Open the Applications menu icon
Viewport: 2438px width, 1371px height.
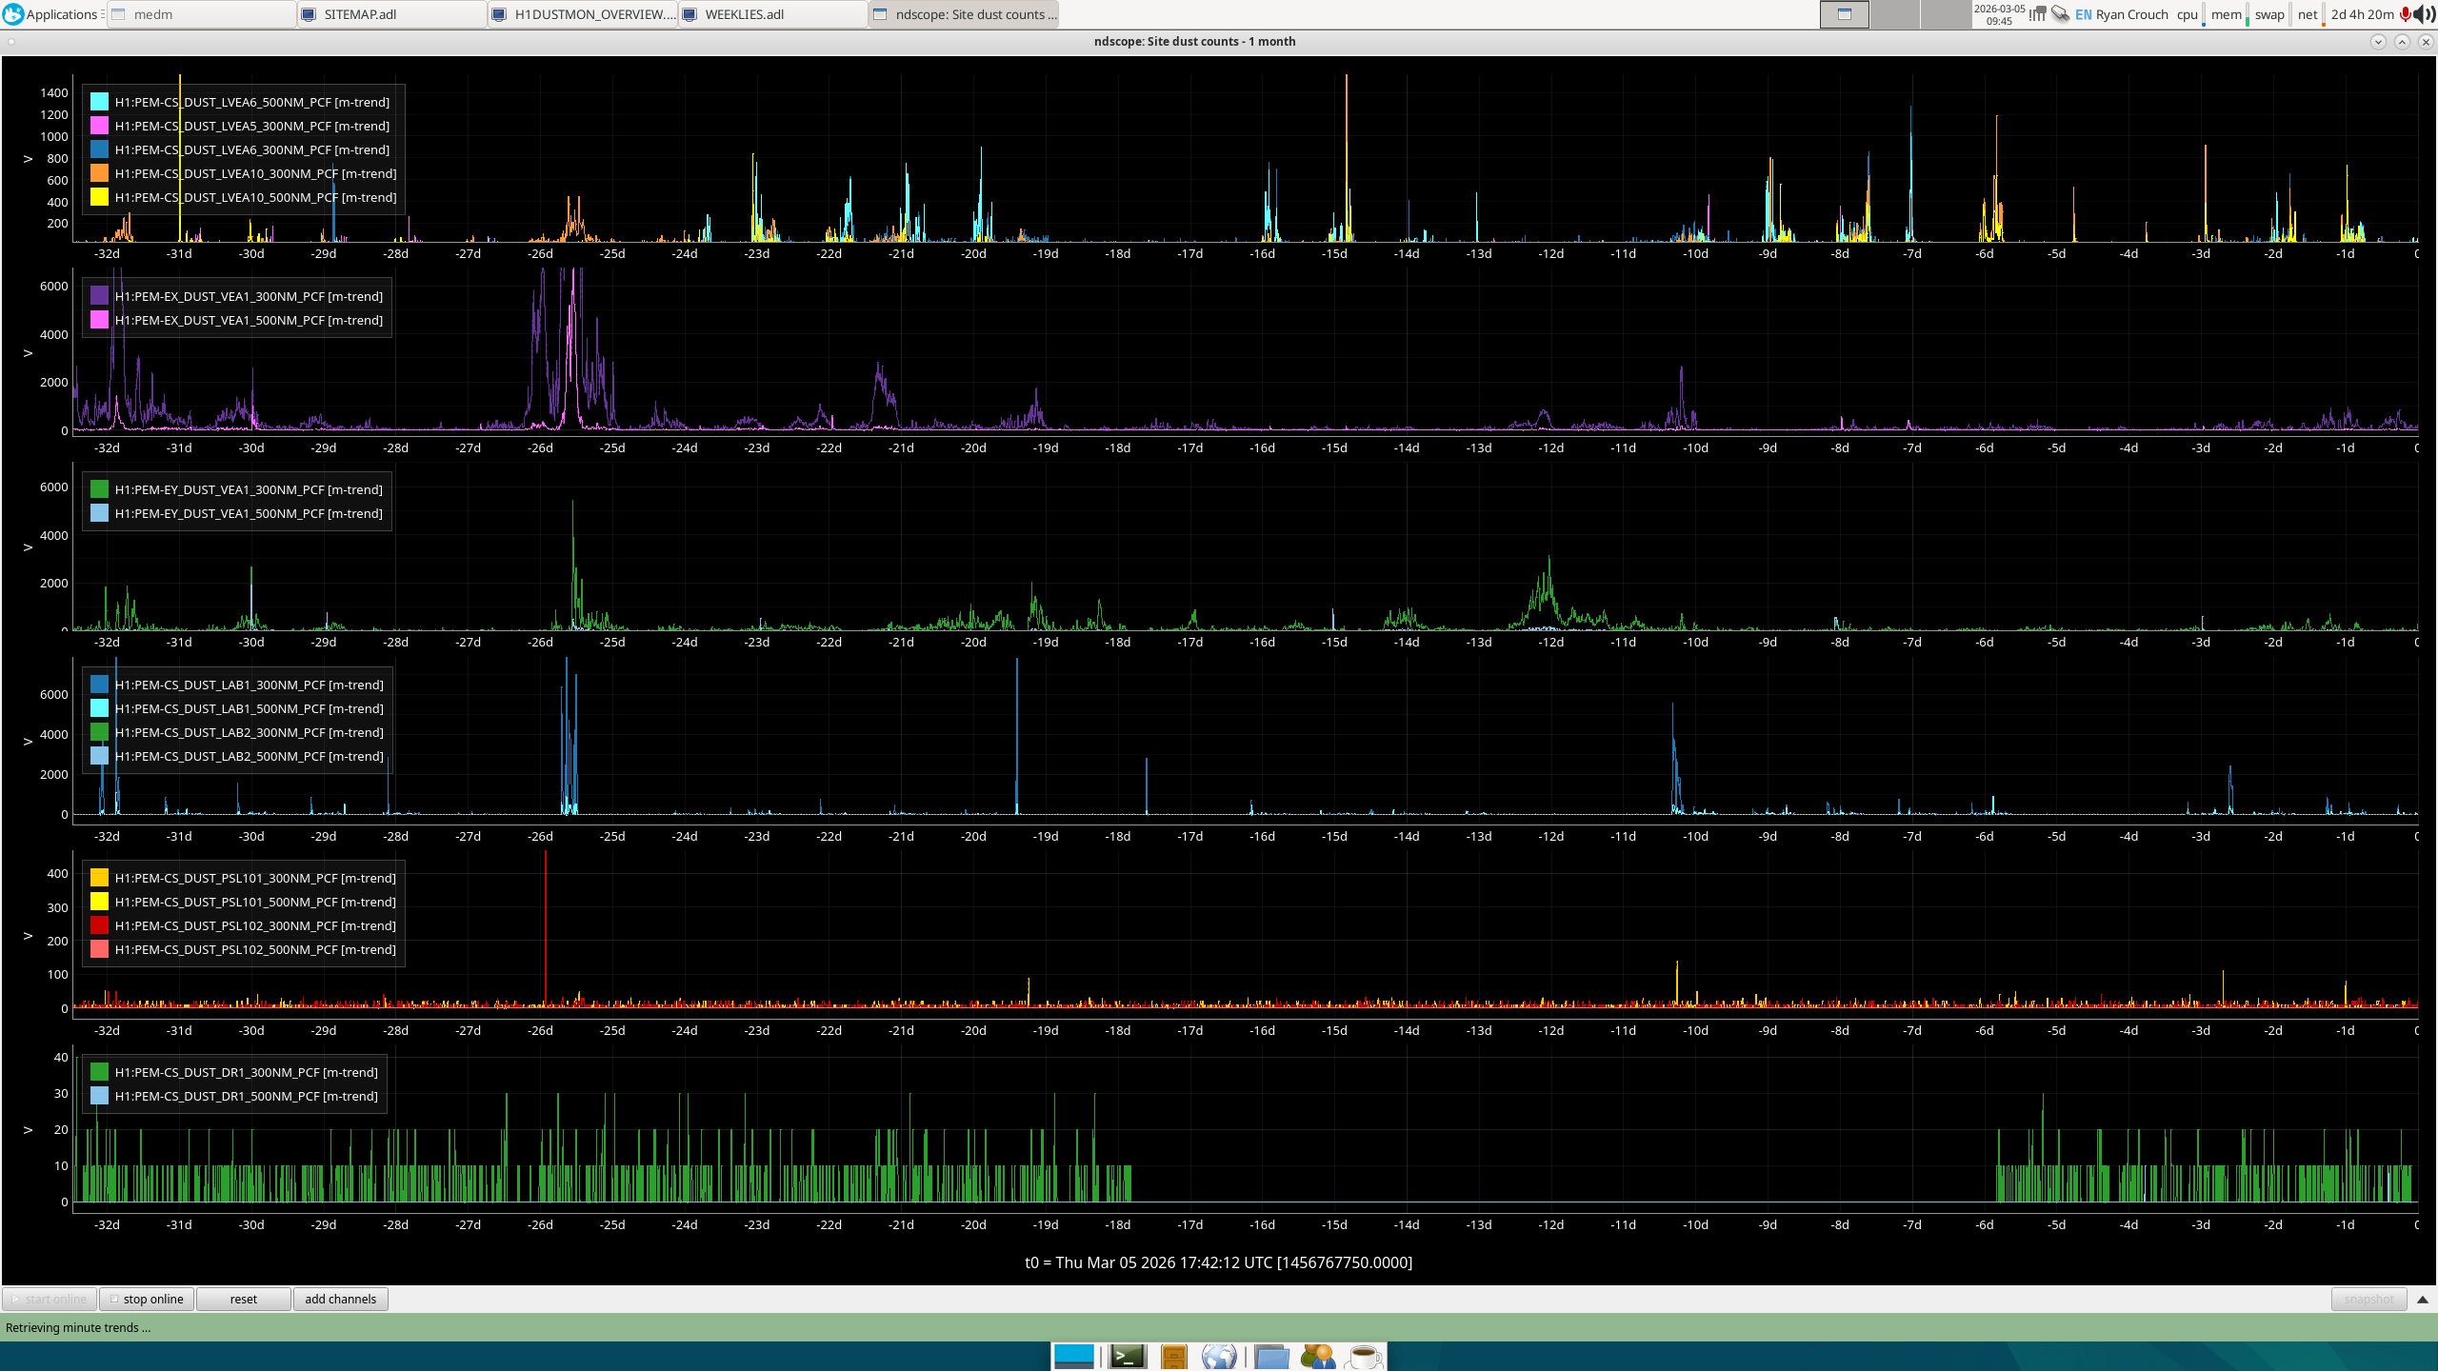pyautogui.click(x=13, y=14)
